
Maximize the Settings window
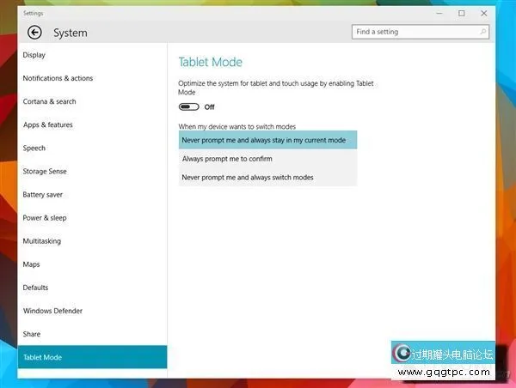[462, 13]
